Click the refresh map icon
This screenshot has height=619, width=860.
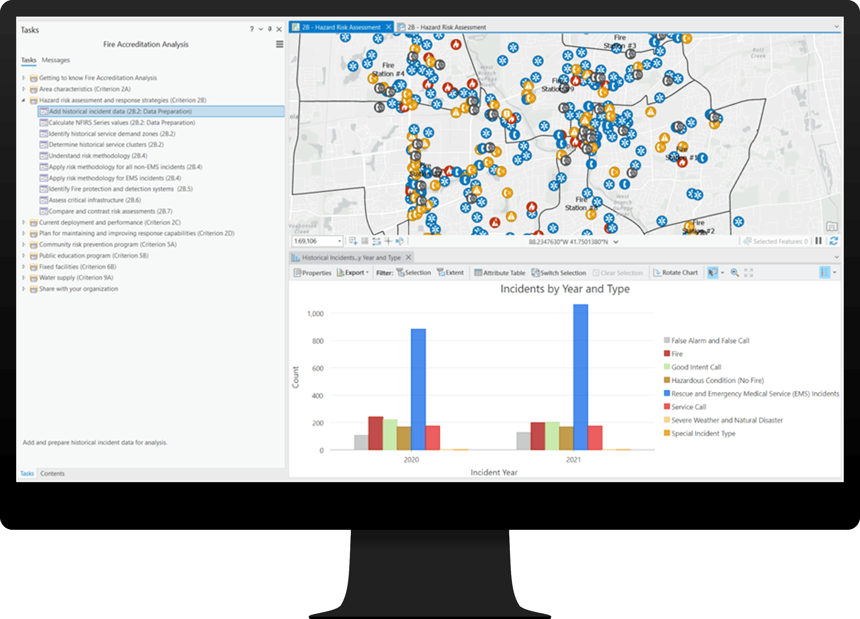pos(833,241)
